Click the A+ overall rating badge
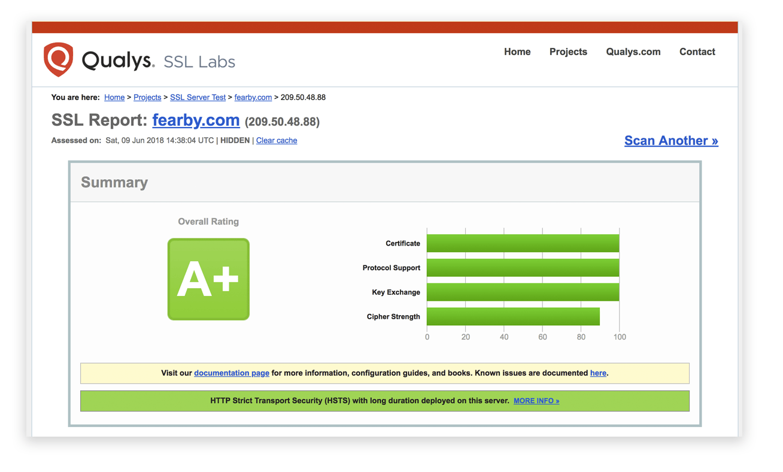The image size is (783, 472). click(x=208, y=279)
